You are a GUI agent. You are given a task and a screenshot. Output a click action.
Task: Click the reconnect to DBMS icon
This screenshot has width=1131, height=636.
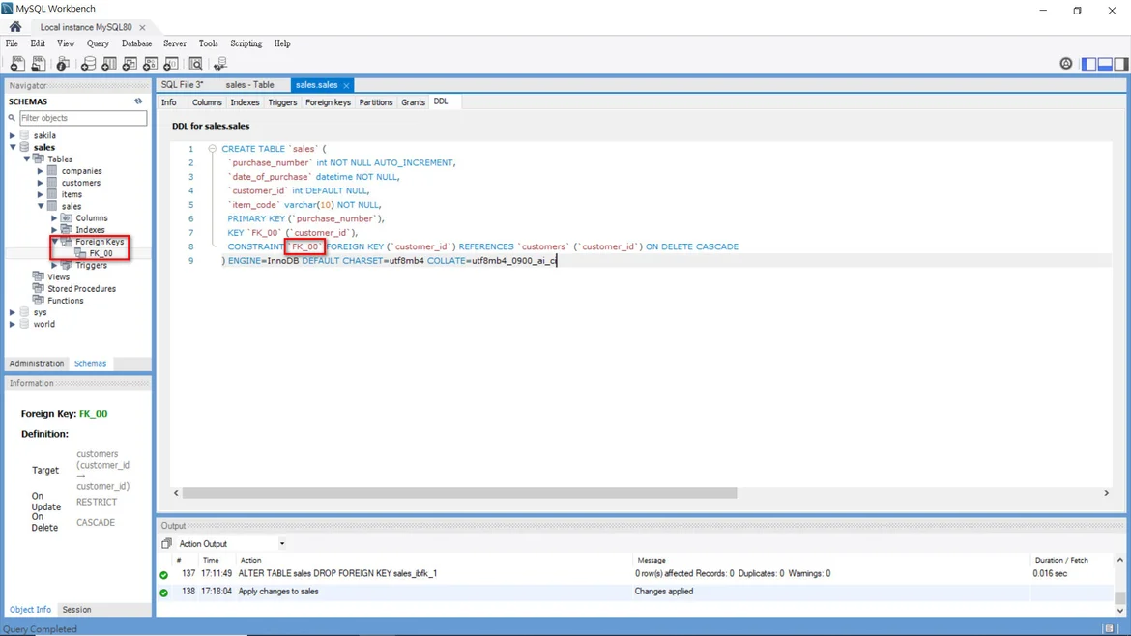[x=220, y=64]
